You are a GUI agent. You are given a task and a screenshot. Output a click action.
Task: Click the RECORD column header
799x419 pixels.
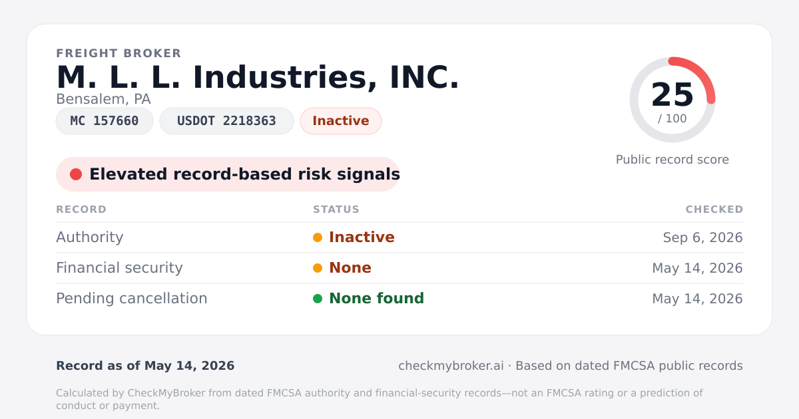[x=81, y=209]
